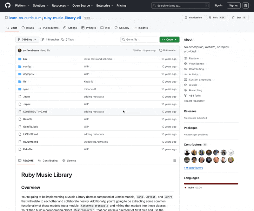The width and height of the screenshot is (254, 211).
Task: Click the magnifier icon in Go to file
Action: [124, 40]
